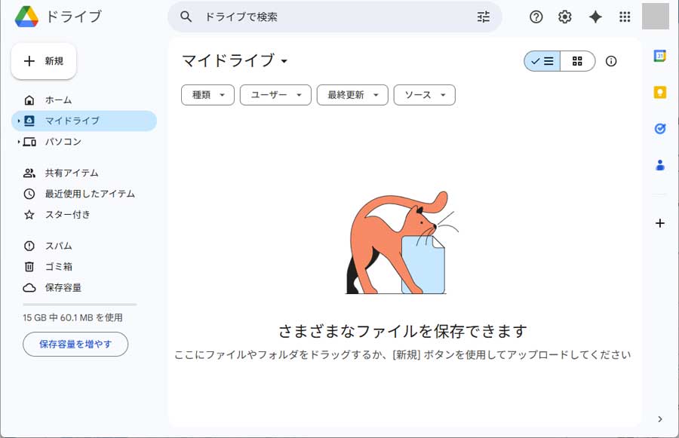This screenshot has height=438, width=679.
Task: Open Google Tasks in side panel
Action: (x=659, y=129)
